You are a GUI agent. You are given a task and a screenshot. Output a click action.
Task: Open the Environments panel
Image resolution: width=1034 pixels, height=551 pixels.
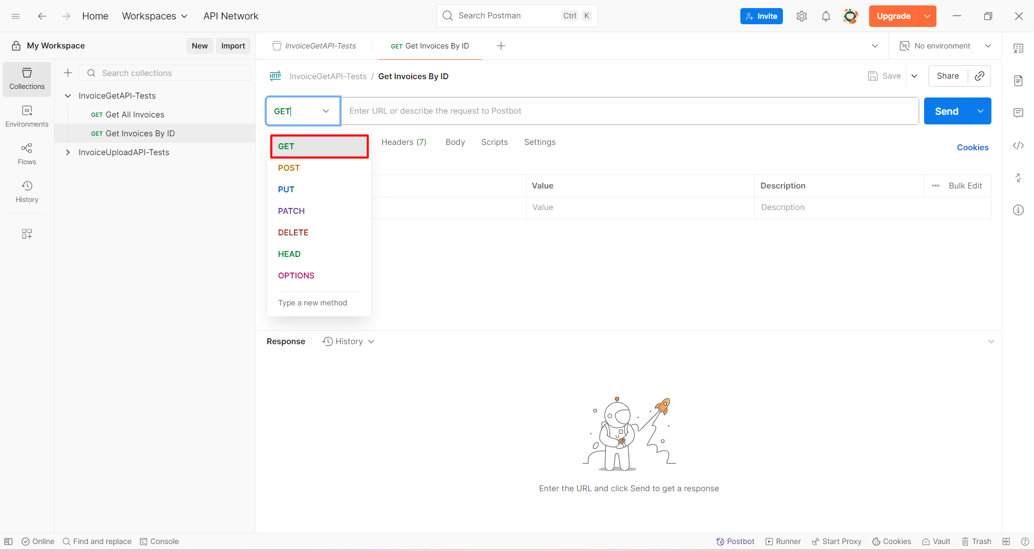click(26, 116)
